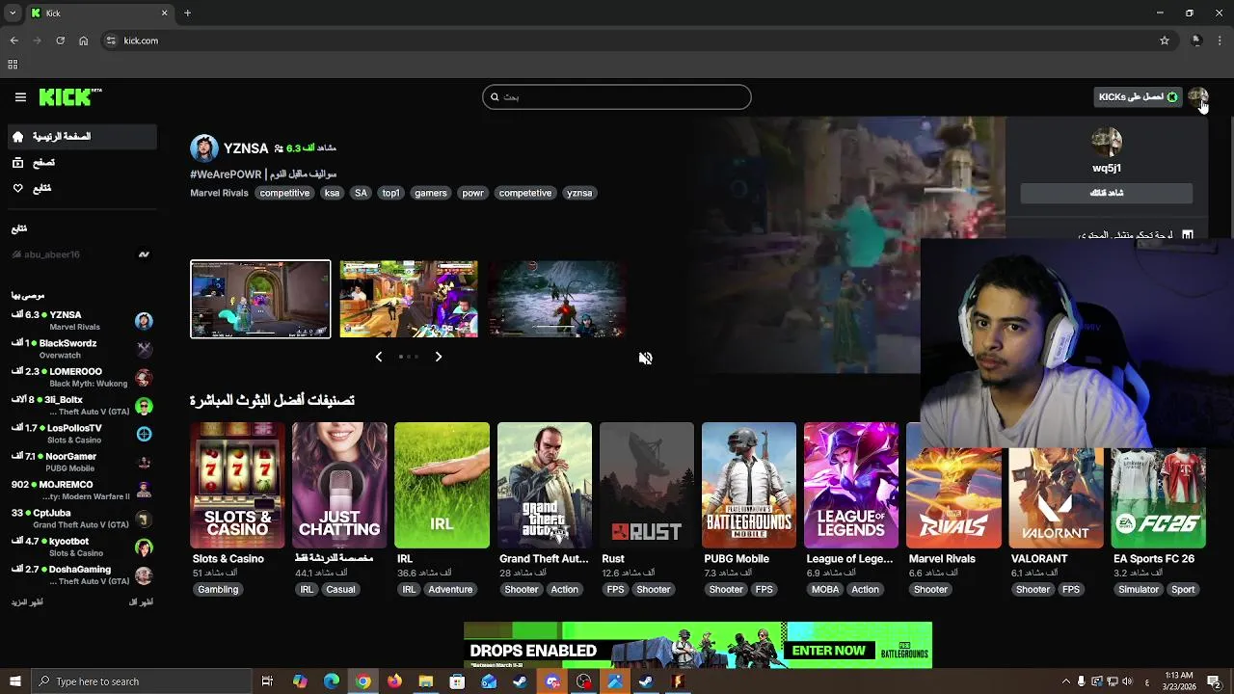Select the first featured stream thumbnail

click(260, 299)
